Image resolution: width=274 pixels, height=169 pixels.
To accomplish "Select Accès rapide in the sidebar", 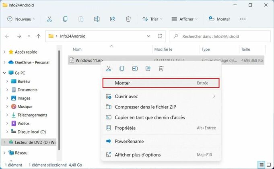I will coord(26,52).
